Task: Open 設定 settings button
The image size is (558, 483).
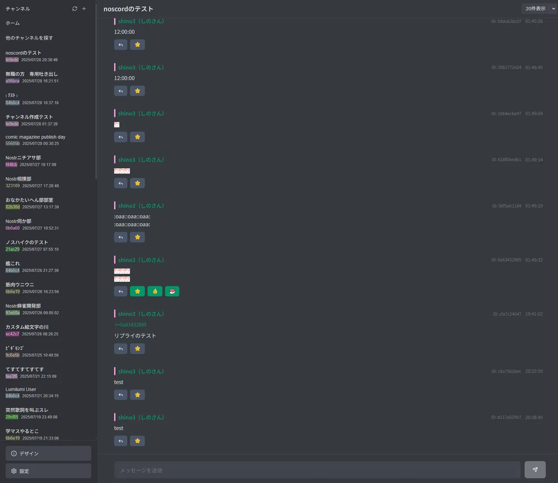Action: point(48,471)
